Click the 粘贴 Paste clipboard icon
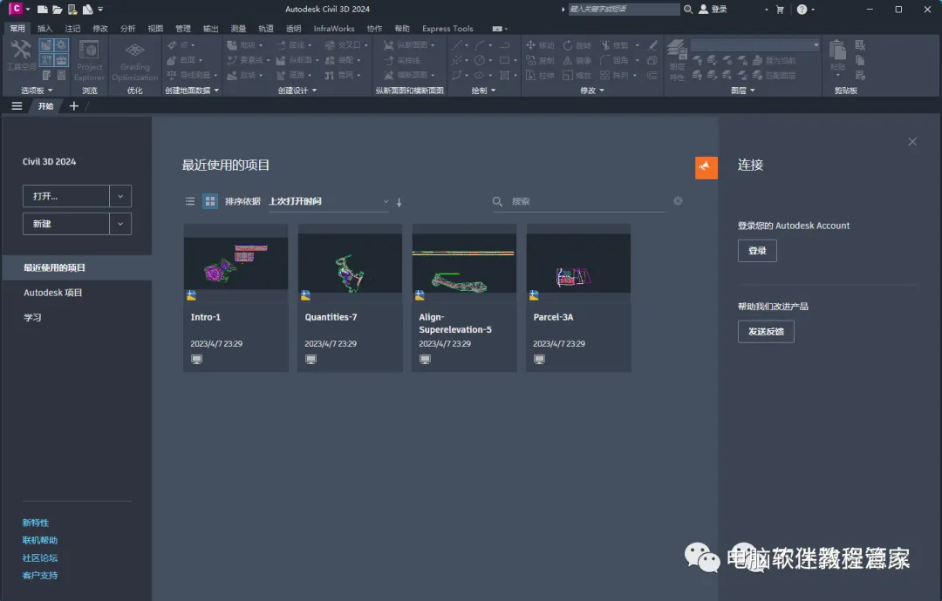 coord(837,55)
